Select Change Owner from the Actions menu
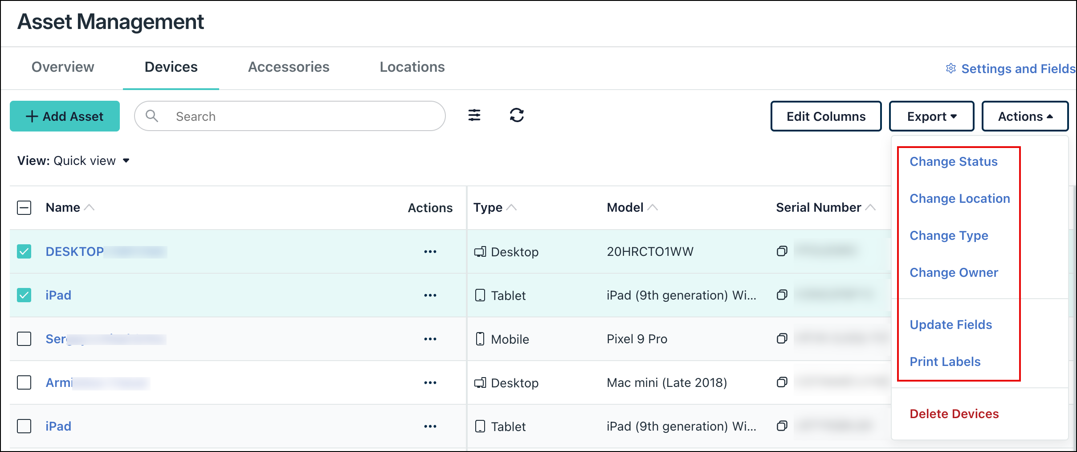1077x452 pixels. pyautogui.click(x=954, y=272)
